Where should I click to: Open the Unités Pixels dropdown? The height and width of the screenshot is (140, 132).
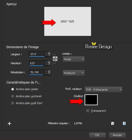coord(74,59)
